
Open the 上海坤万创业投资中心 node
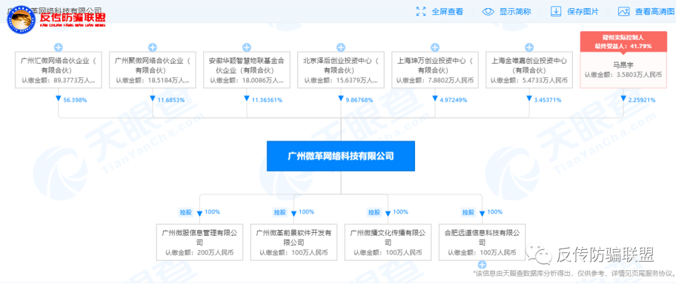(x=435, y=70)
